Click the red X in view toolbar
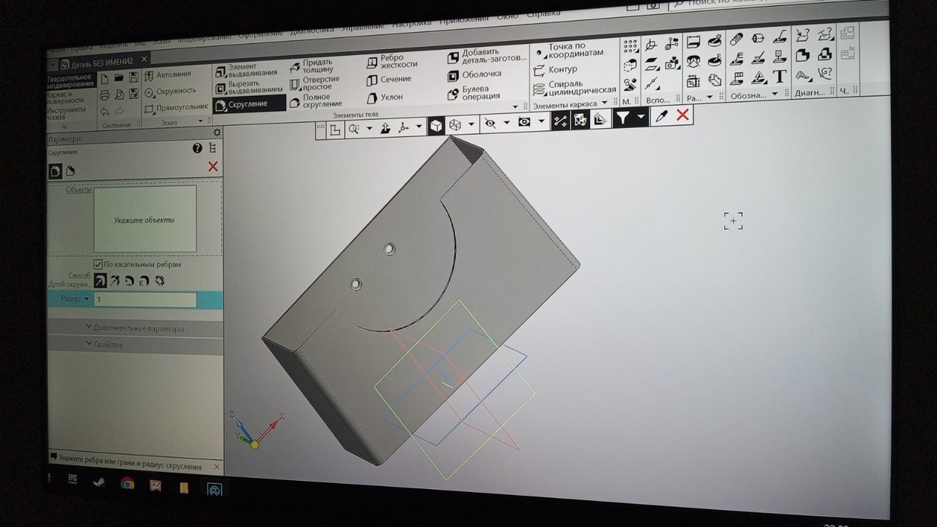The image size is (937, 527). coord(683,115)
